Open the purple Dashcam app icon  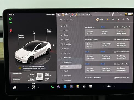(x=59, y=87)
